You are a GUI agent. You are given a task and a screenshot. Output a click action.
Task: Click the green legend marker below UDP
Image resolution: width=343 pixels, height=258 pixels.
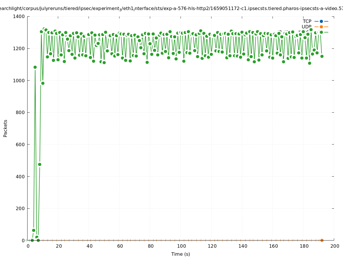321,32
